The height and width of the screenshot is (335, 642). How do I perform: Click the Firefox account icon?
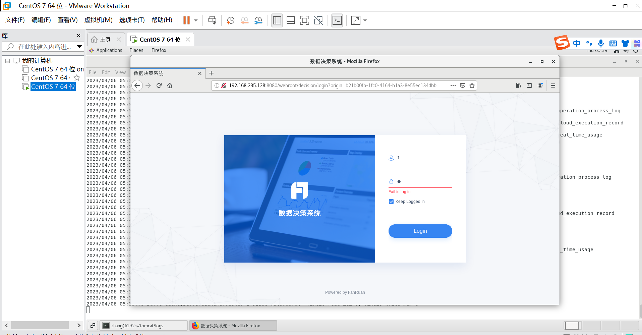540,86
